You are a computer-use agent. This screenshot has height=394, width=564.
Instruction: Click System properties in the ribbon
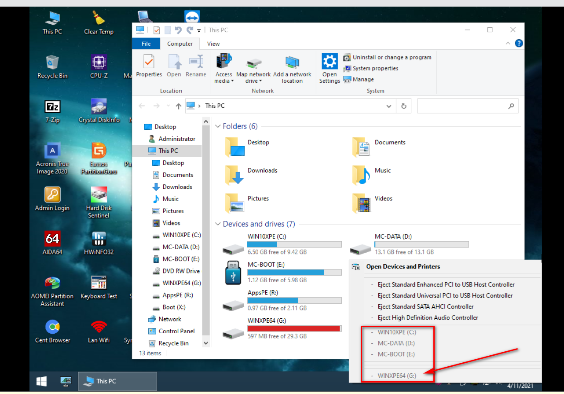click(371, 68)
